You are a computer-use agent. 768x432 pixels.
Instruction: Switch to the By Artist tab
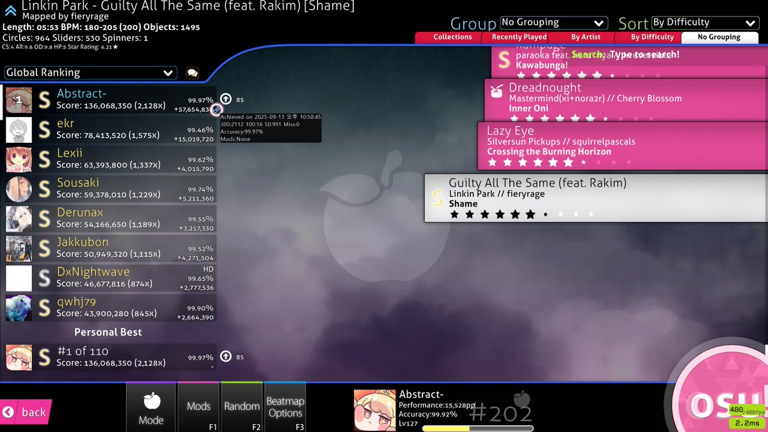(x=586, y=37)
